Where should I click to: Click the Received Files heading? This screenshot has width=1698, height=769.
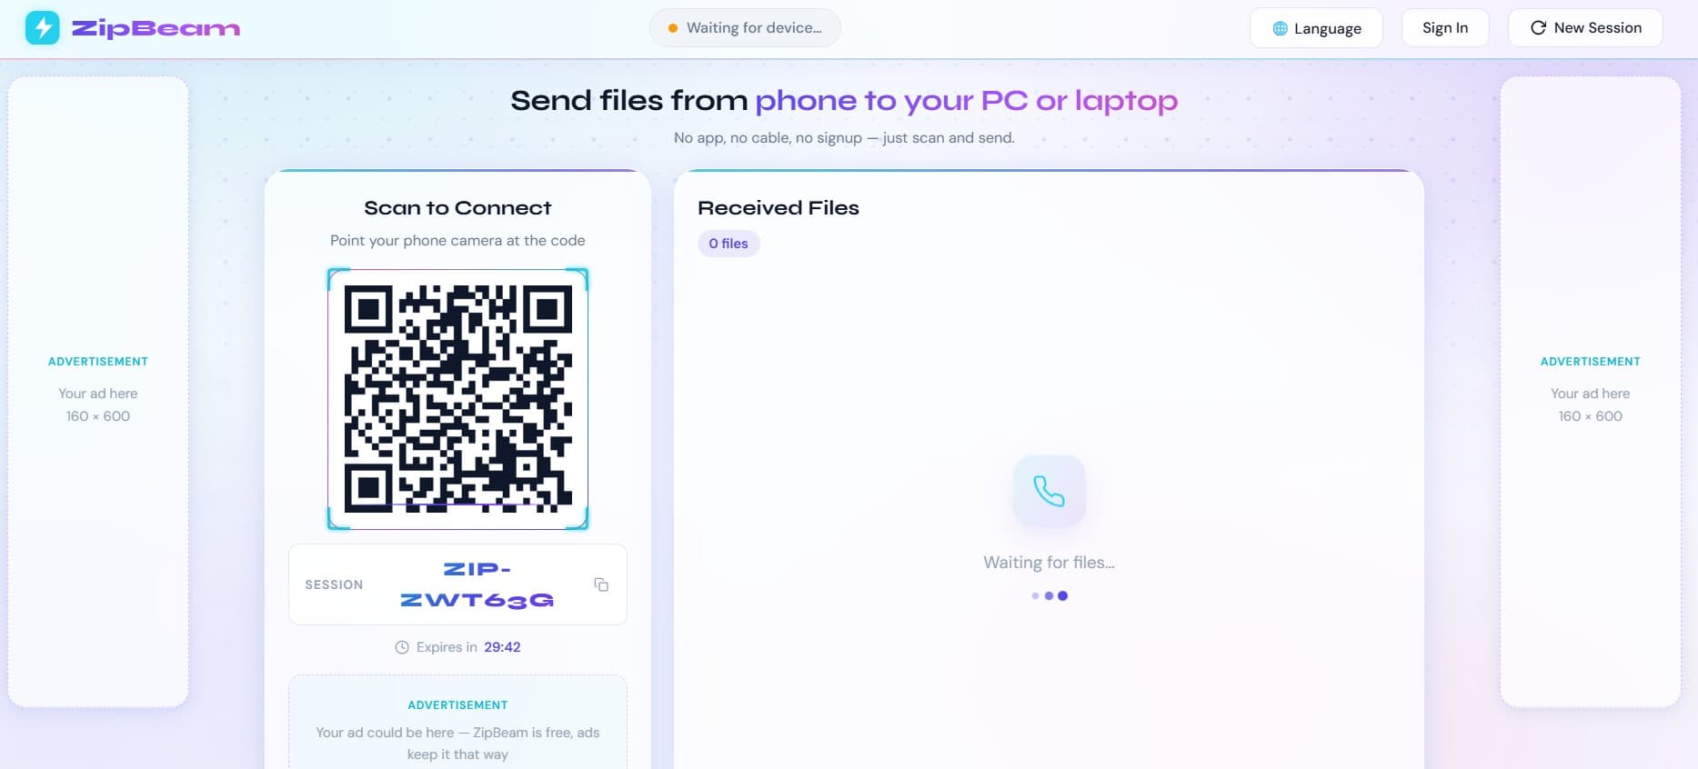click(779, 208)
